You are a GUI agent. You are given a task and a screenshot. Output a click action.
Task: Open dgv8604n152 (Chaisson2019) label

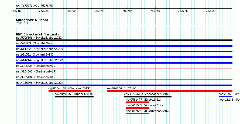pos(69,88)
